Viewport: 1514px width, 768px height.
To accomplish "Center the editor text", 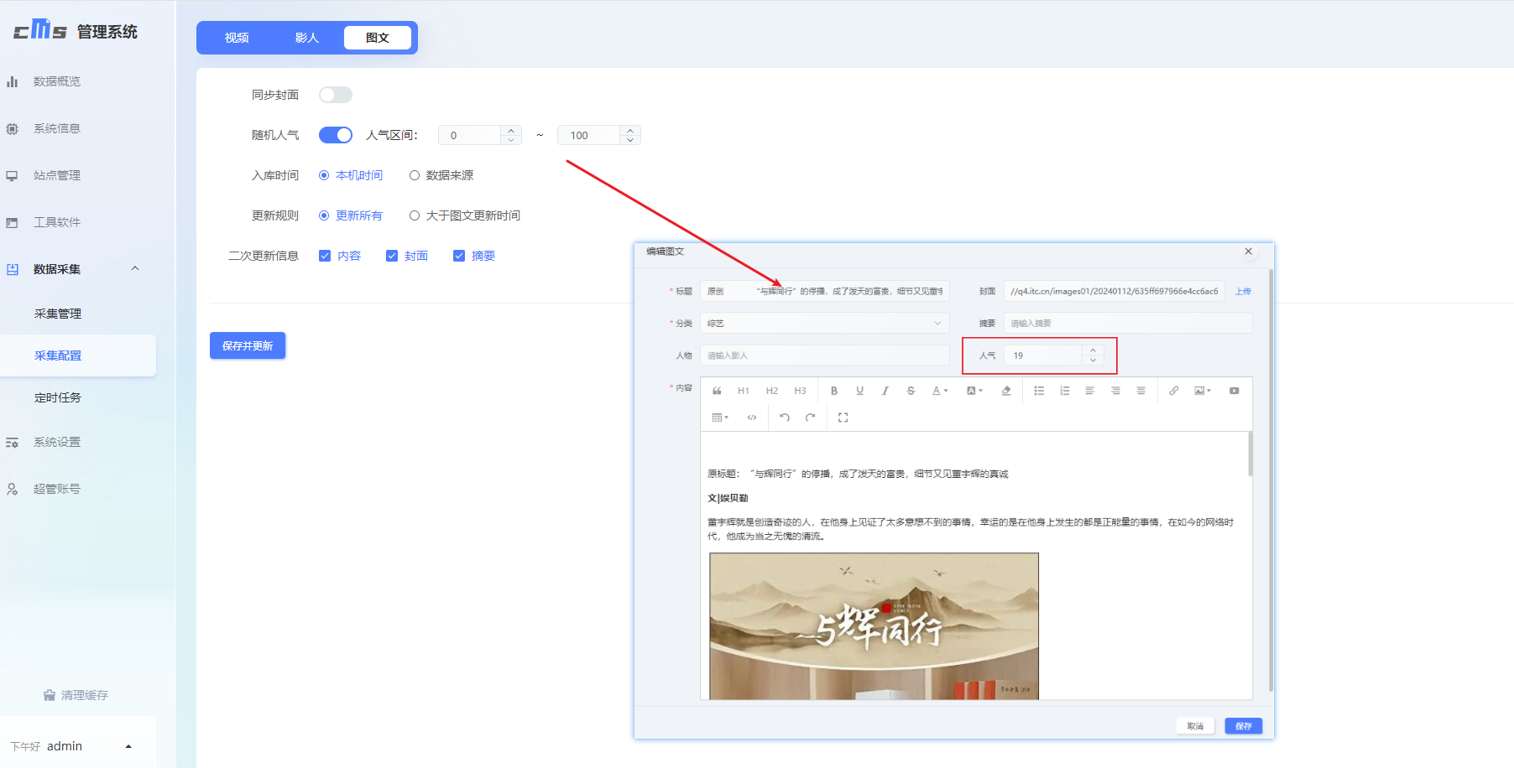I will (1141, 391).
